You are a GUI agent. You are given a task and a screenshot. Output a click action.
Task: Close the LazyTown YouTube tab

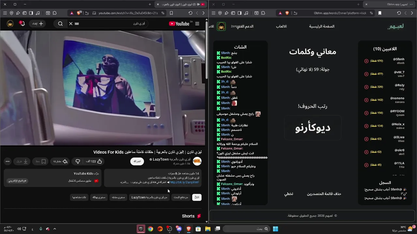(158, 4)
